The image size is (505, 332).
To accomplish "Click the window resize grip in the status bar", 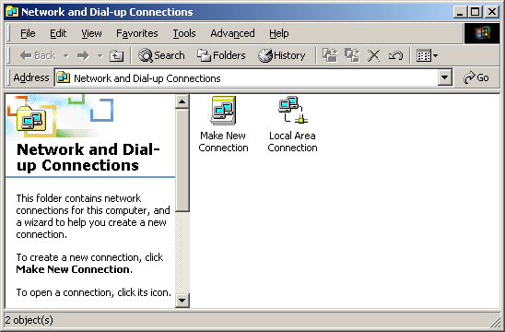I will coord(495,322).
